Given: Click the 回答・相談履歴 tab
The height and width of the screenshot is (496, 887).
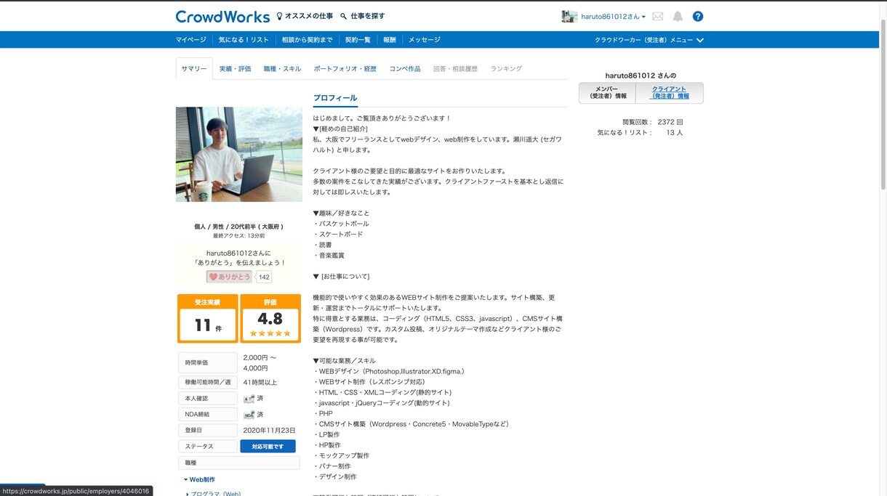Looking at the screenshot, I should pos(455,68).
